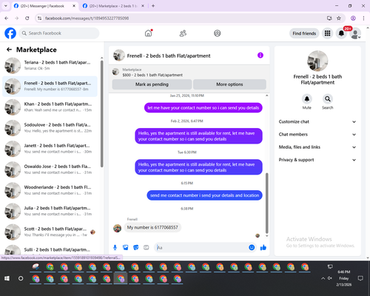Viewport: 370px width, 296px height.
Task: Open the taskbar clock showing 6:46 PM
Action: (344, 278)
